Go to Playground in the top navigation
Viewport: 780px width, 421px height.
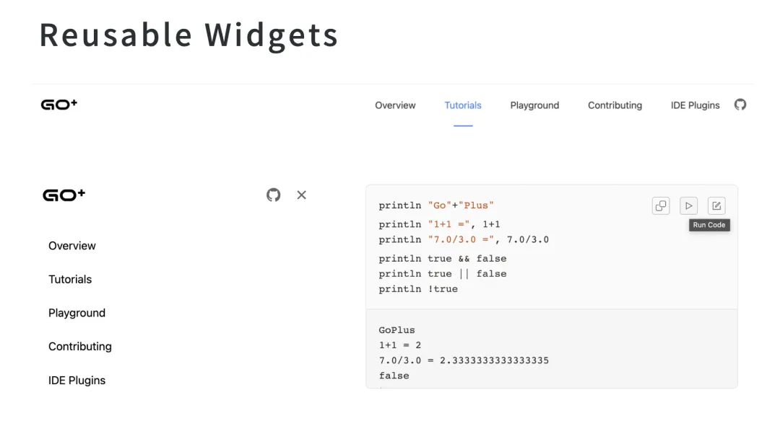534,105
